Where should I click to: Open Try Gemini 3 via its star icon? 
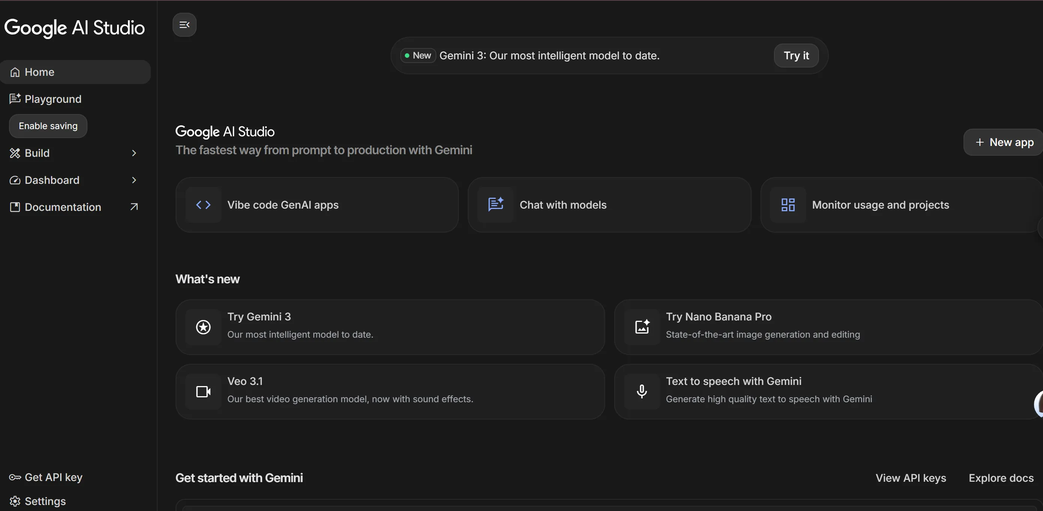tap(203, 327)
